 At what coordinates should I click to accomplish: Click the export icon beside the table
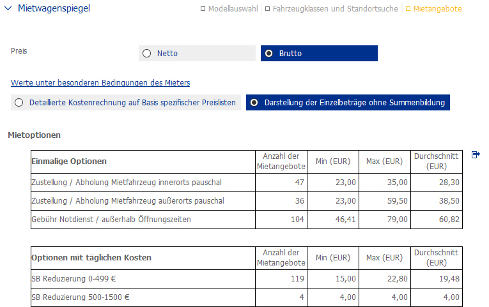(475, 154)
